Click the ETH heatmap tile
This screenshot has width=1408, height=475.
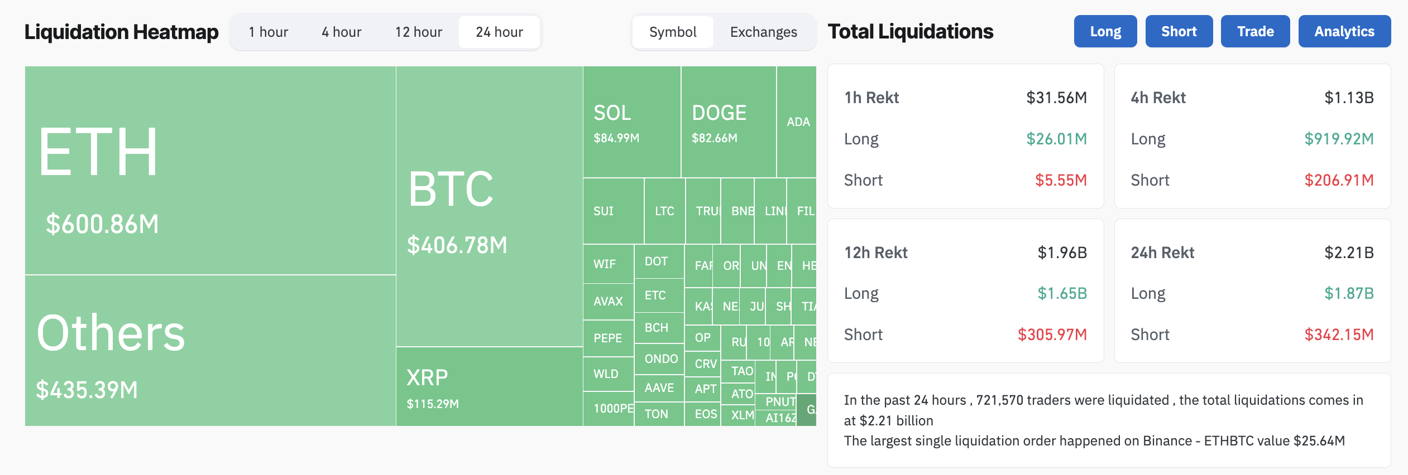(x=210, y=170)
